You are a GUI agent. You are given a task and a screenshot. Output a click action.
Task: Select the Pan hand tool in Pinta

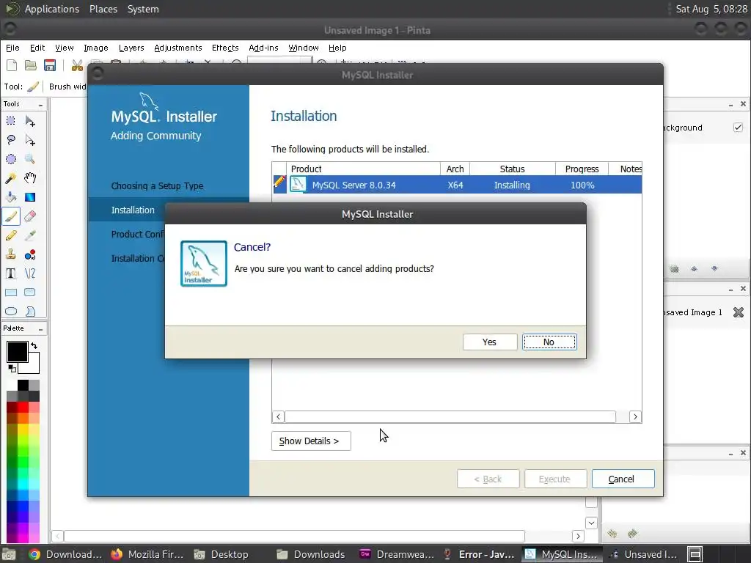(x=30, y=178)
